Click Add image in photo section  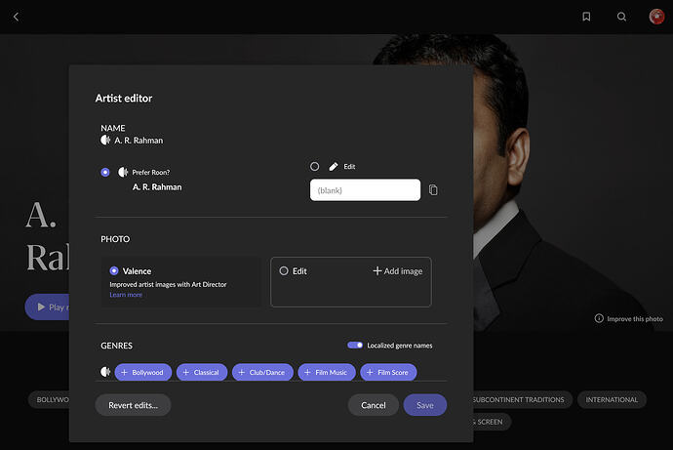point(398,271)
